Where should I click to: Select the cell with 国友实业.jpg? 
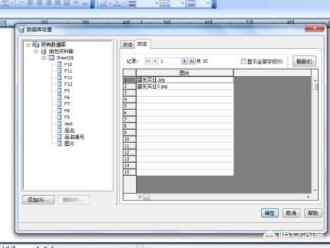click(x=185, y=80)
